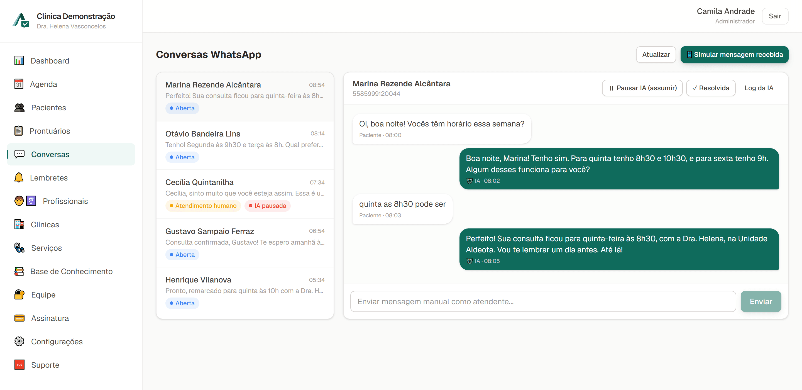Click the Clínicas hospital building icon
Image resolution: width=802 pixels, height=390 pixels.
19,224
